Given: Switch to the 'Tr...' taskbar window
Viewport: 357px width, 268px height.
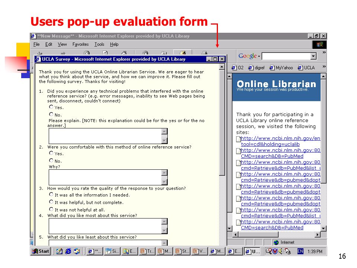Looking at the screenshot, I should [147, 251].
